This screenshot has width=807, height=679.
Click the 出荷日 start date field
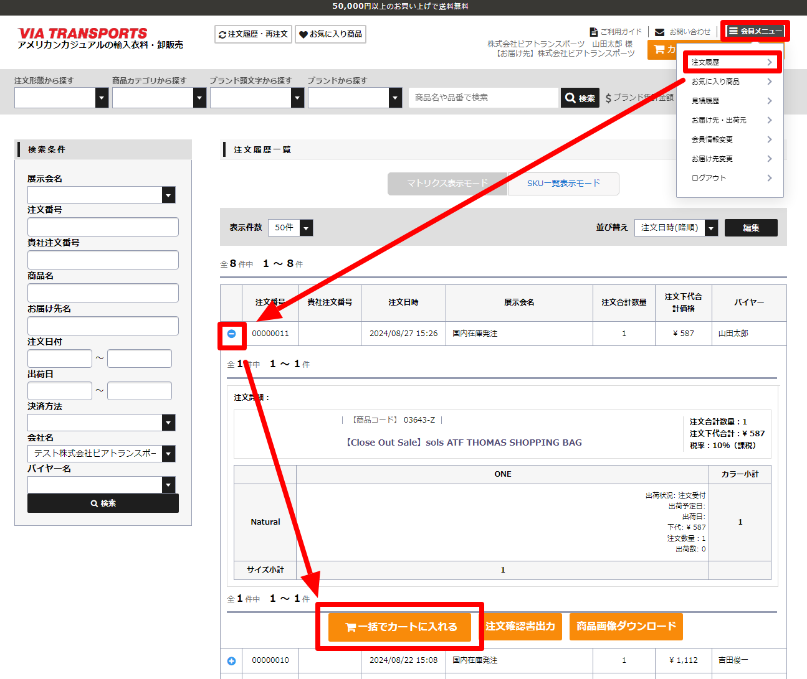point(60,391)
